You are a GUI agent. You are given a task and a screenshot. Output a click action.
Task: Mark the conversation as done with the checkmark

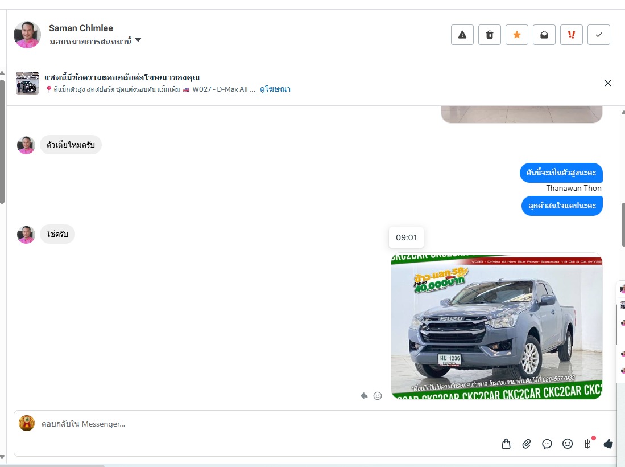coord(599,35)
